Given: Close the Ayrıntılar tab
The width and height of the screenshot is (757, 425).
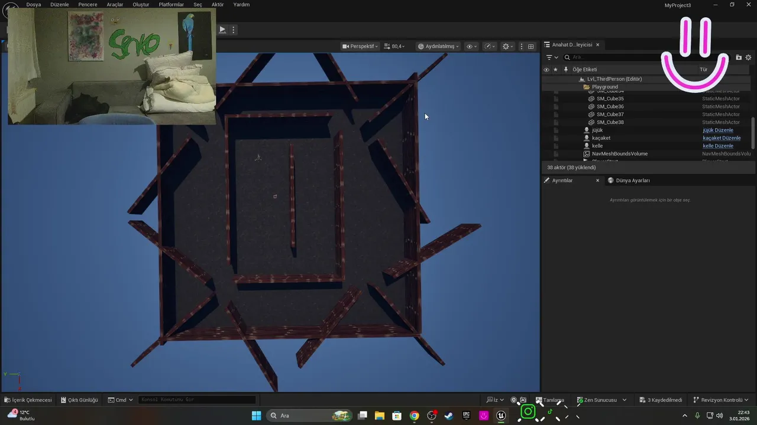Looking at the screenshot, I should 597,181.
